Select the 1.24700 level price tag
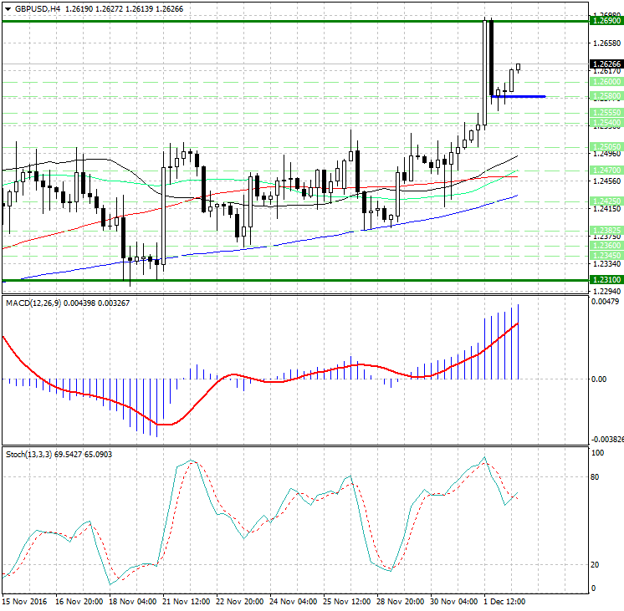624x611 pixels. point(606,170)
